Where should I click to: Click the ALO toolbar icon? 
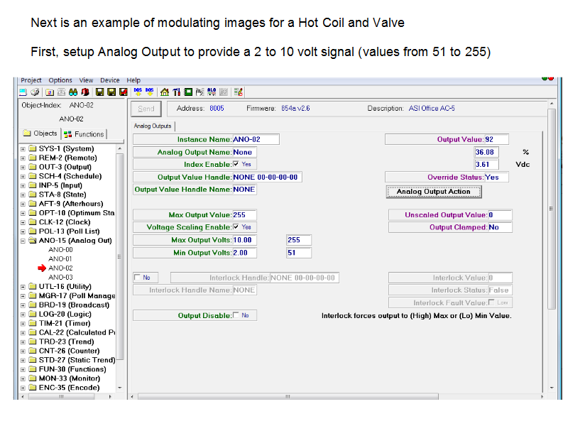[212, 92]
